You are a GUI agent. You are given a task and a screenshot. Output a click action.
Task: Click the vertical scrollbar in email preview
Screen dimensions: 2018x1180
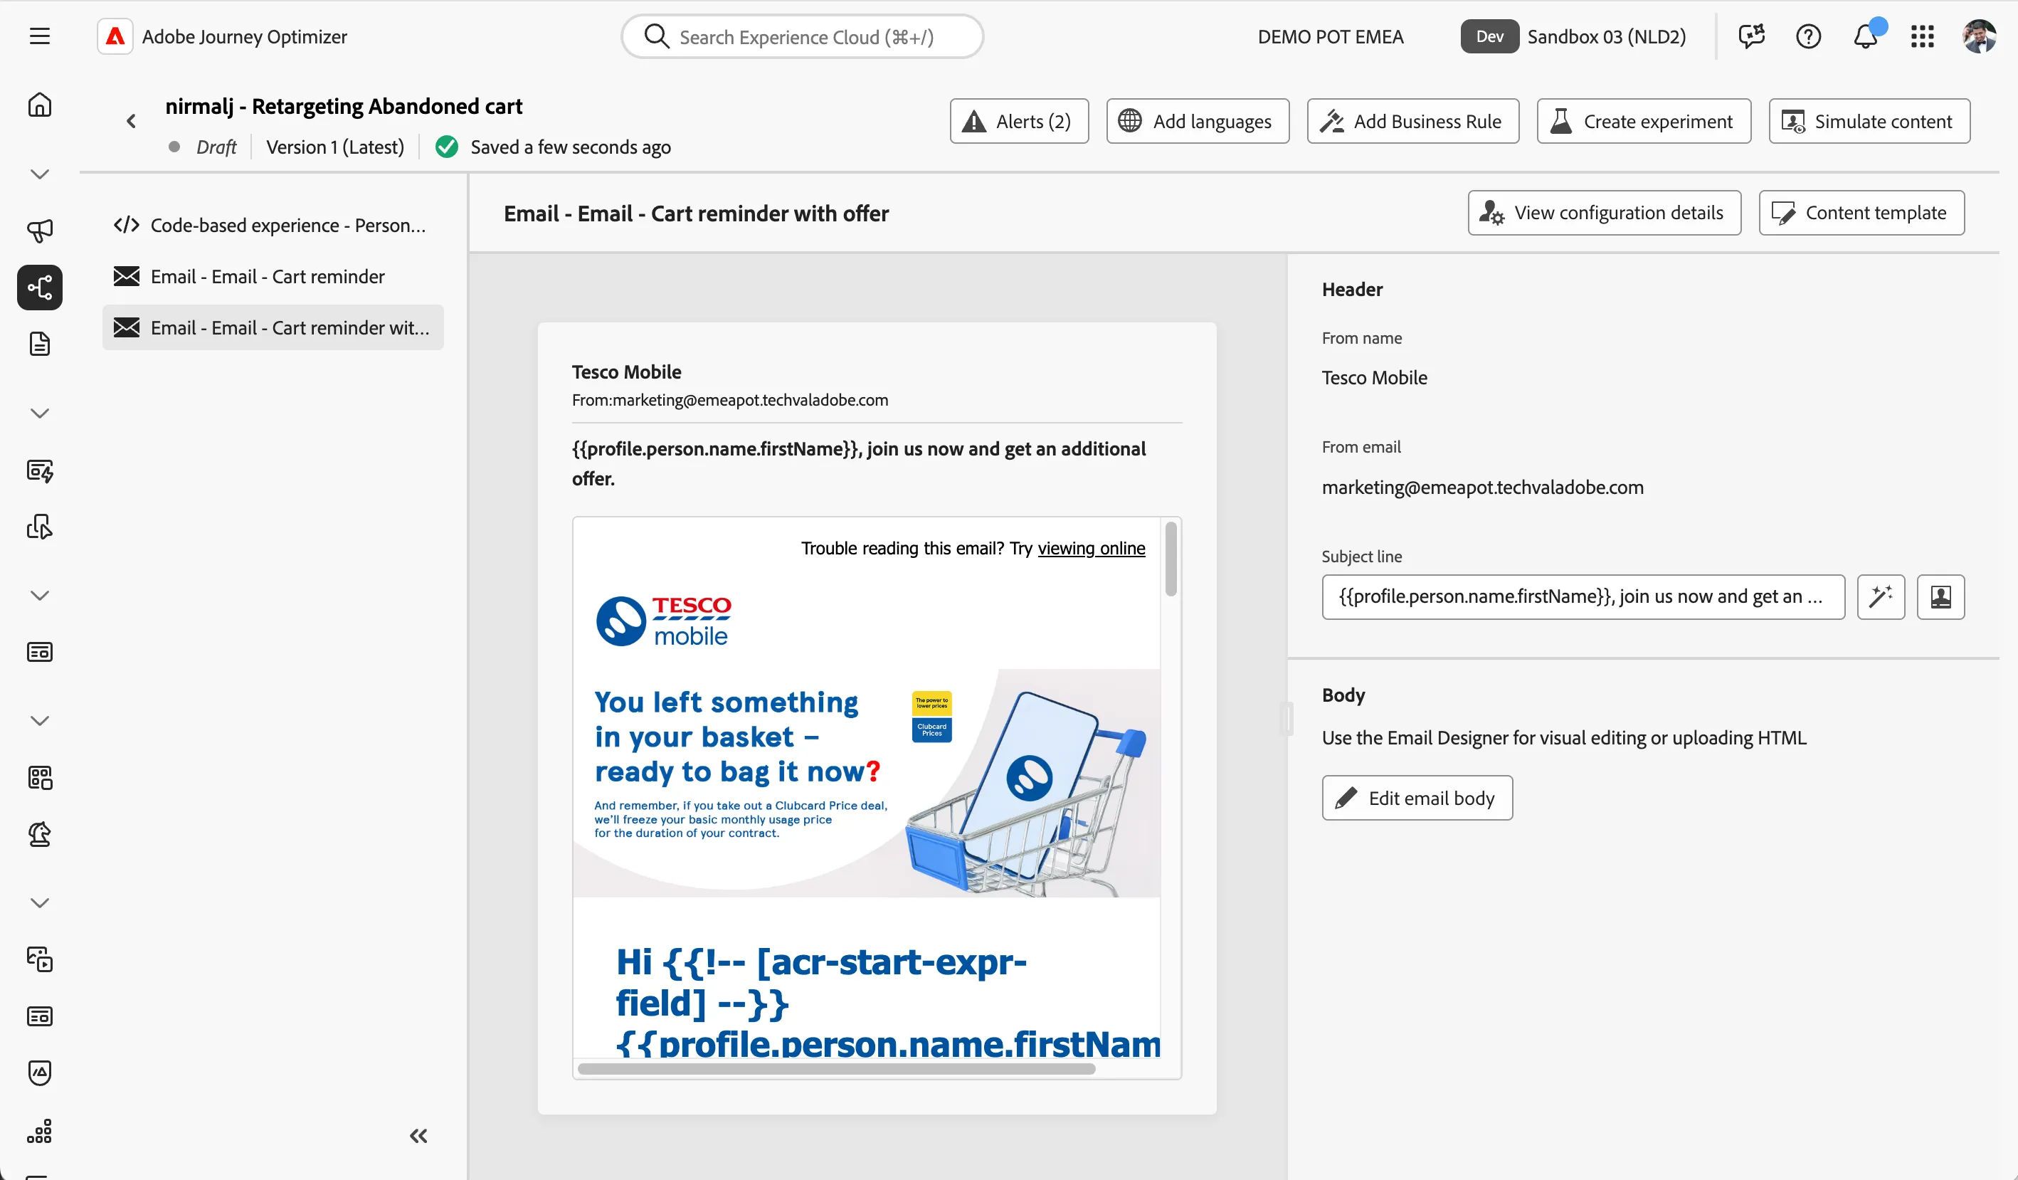tap(1171, 559)
